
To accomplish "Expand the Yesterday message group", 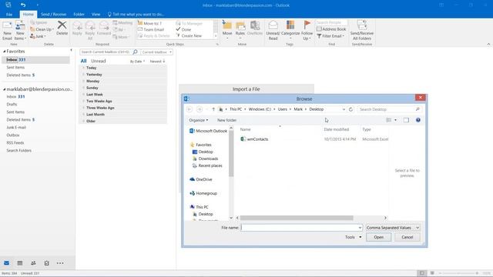I will (x=84, y=75).
